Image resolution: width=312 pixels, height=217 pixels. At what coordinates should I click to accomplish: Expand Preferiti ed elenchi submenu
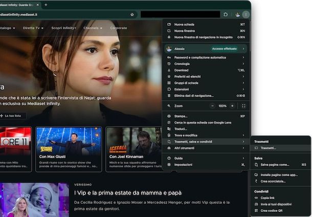coord(206,77)
